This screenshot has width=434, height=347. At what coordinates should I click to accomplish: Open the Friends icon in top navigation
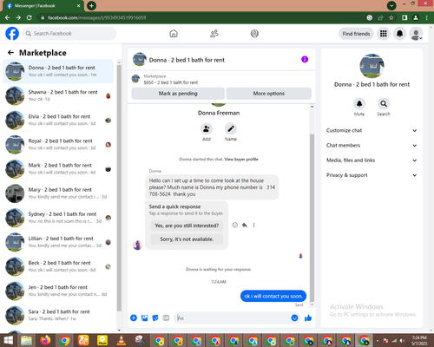pos(214,34)
